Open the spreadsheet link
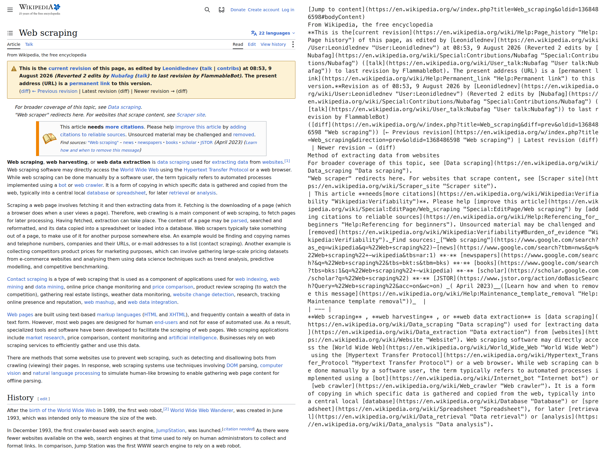The height and width of the screenshot is (454, 605). pyautogui.click(x=131, y=193)
